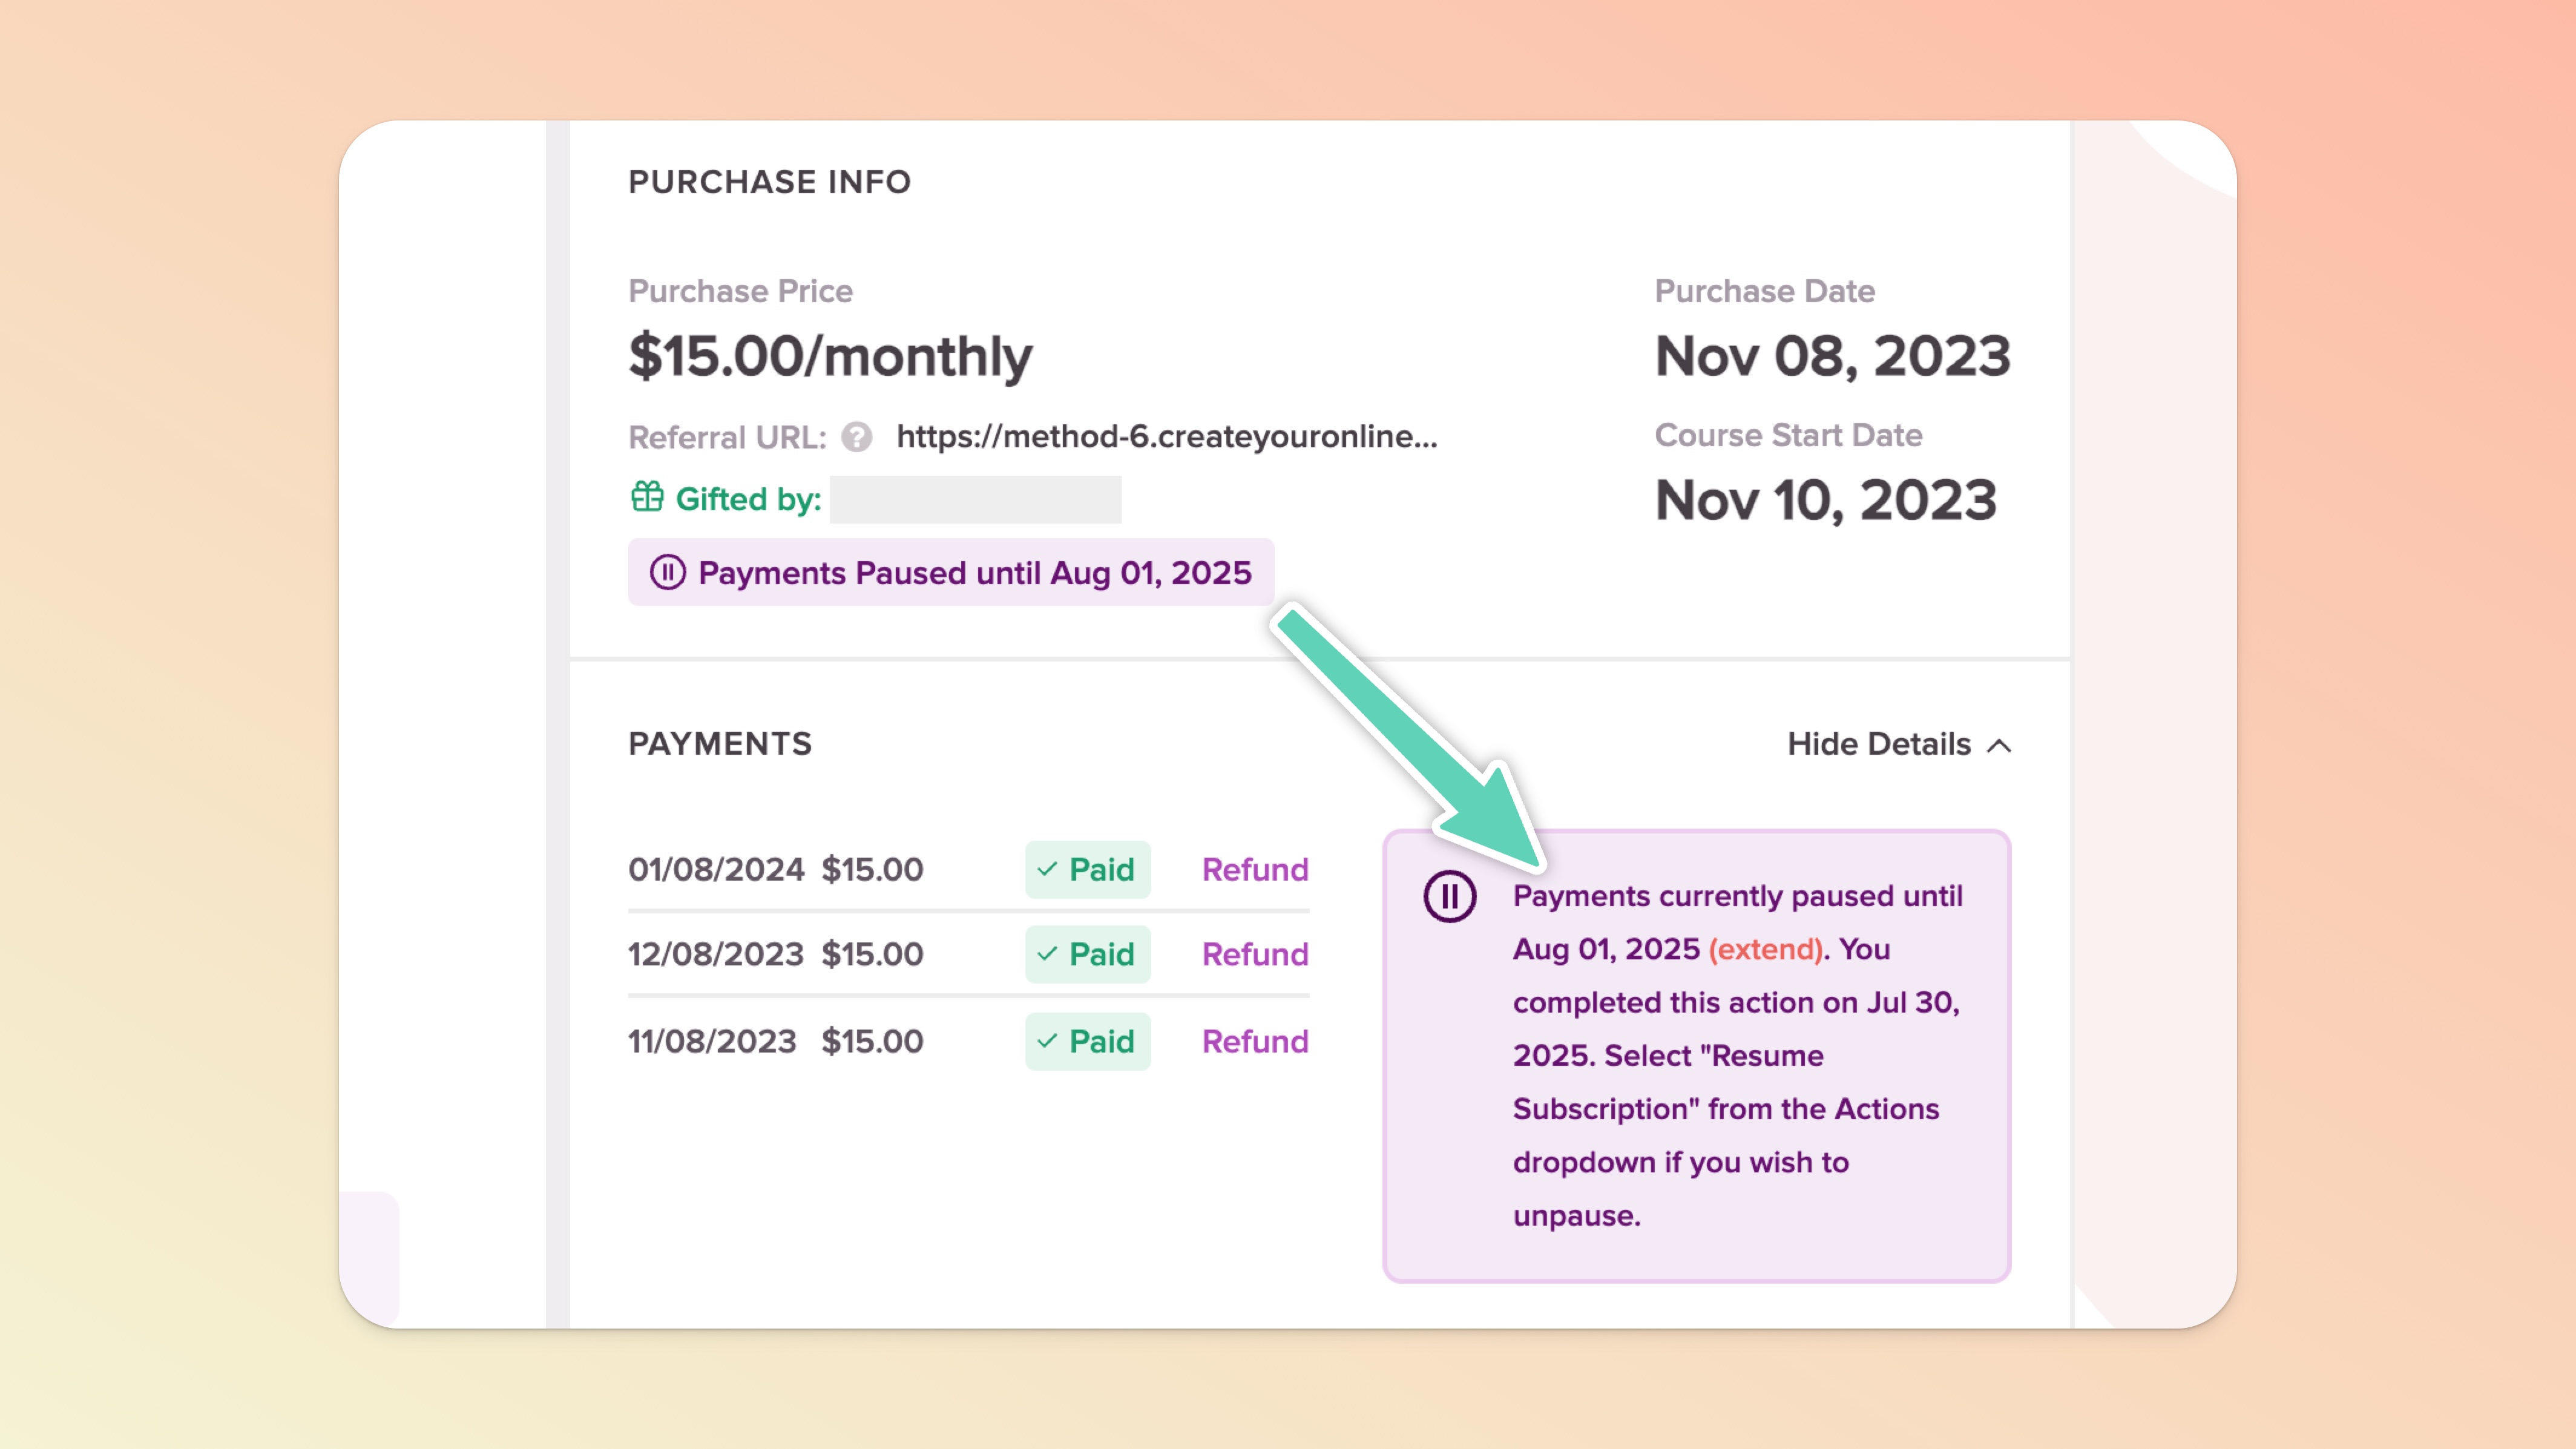Image resolution: width=2576 pixels, height=1449 pixels.
Task: Collapse payments with Hide Details chevron
Action: coord(1999,745)
